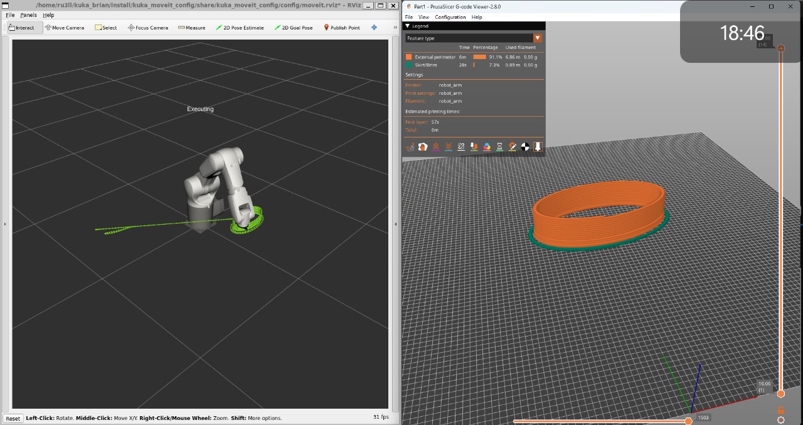This screenshot has width=803, height=425.
Task: Open the RViz Panels menu
Action: tap(28, 15)
